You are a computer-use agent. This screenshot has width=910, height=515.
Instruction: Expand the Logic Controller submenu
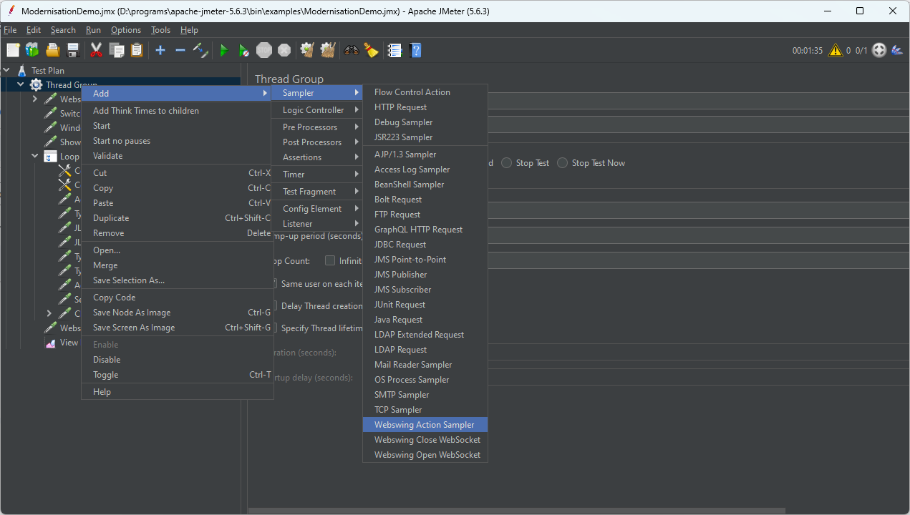(x=315, y=110)
